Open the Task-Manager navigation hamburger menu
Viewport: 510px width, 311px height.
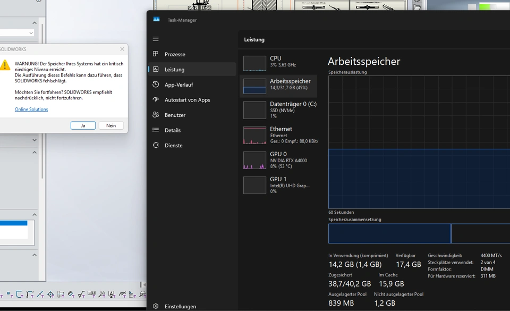coord(156,39)
